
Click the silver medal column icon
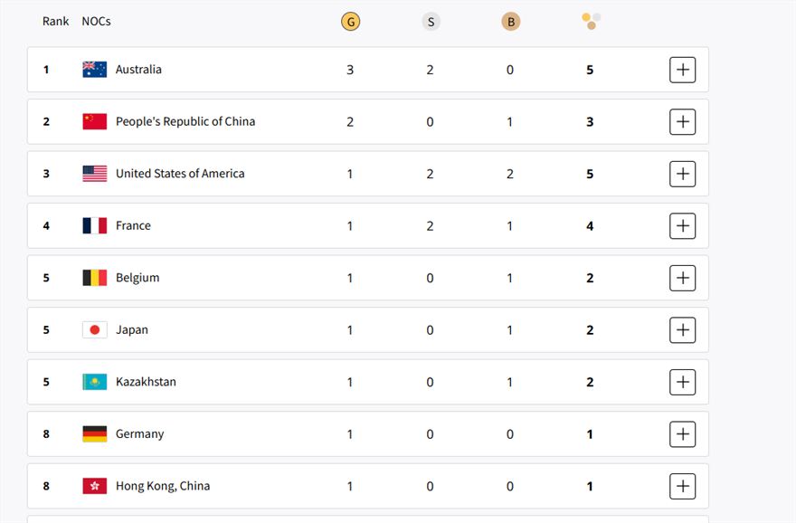pyautogui.click(x=431, y=21)
